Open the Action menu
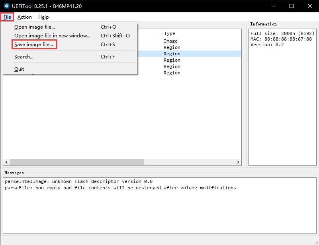 (24, 17)
